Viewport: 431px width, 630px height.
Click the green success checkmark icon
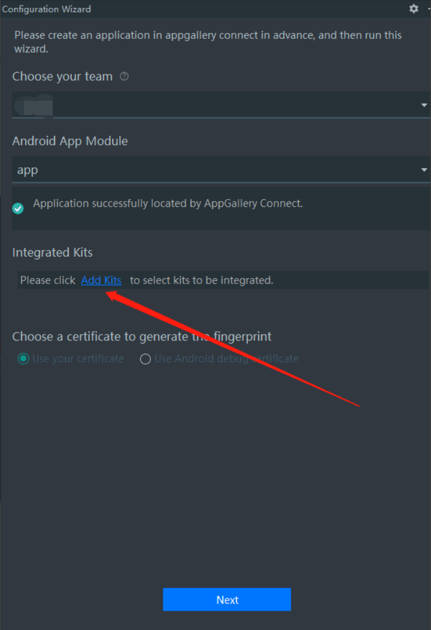[x=18, y=208]
